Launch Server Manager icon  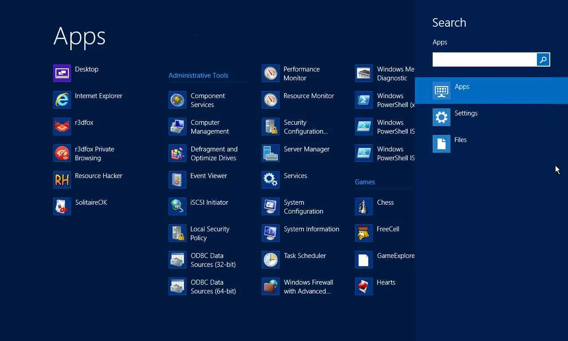[x=271, y=153]
